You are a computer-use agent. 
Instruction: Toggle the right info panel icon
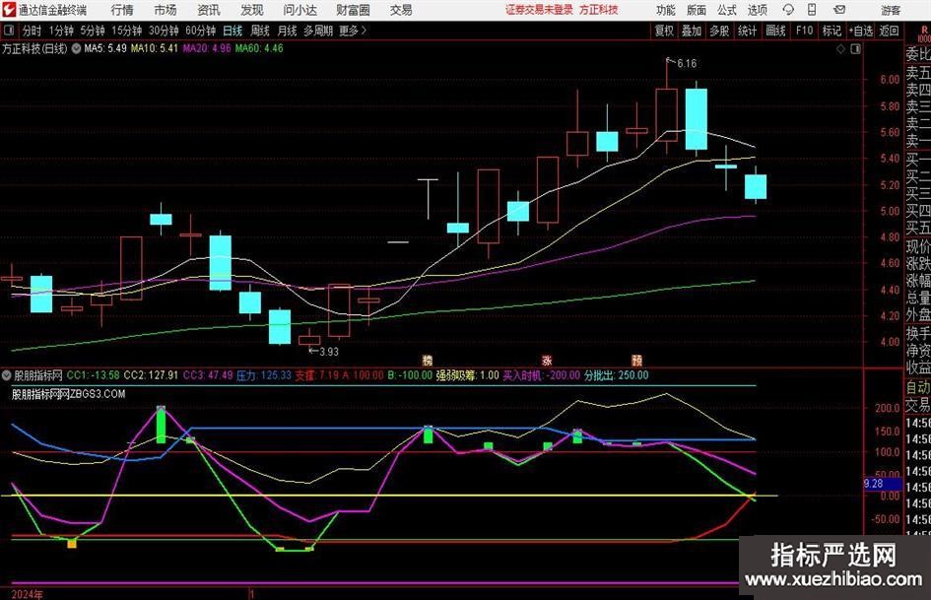[855, 49]
